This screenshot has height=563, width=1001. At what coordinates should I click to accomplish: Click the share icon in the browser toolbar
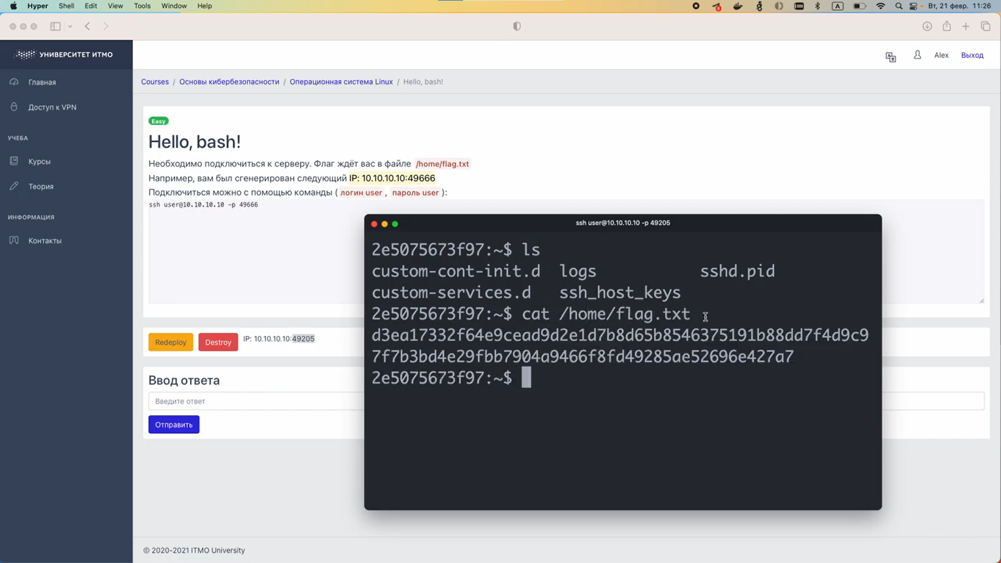(x=947, y=27)
